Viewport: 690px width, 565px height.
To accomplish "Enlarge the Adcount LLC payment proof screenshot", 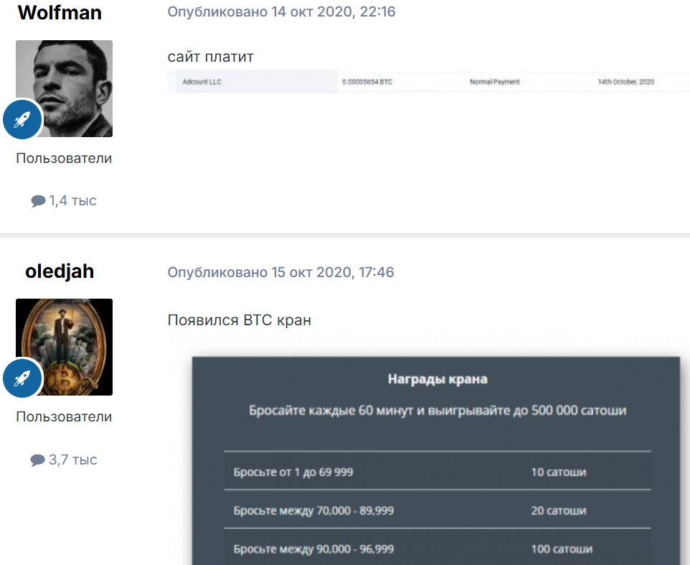I will click(x=428, y=82).
